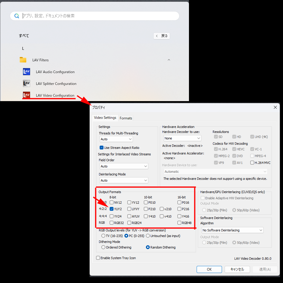Choose Ordered Dithering mode

103,247
